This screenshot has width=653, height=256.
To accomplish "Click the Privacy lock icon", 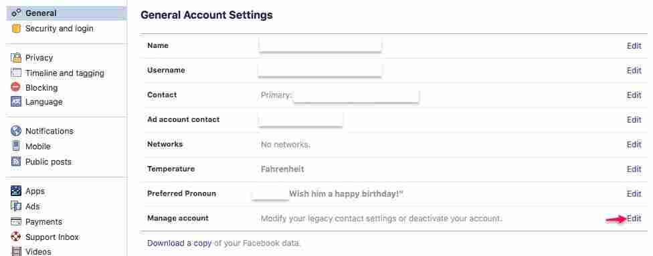I will (16, 58).
